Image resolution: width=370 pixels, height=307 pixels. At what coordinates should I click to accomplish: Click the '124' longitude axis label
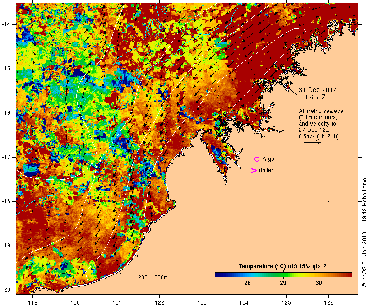pos(244,302)
